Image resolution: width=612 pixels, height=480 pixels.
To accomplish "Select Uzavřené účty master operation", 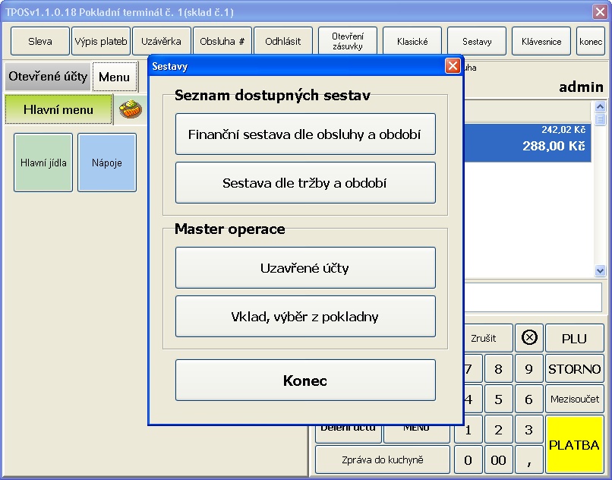I will click(x=305, y=268).
